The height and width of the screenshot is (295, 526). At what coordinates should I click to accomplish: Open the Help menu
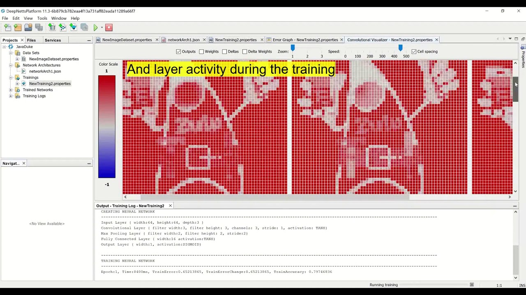coord(75,18)
